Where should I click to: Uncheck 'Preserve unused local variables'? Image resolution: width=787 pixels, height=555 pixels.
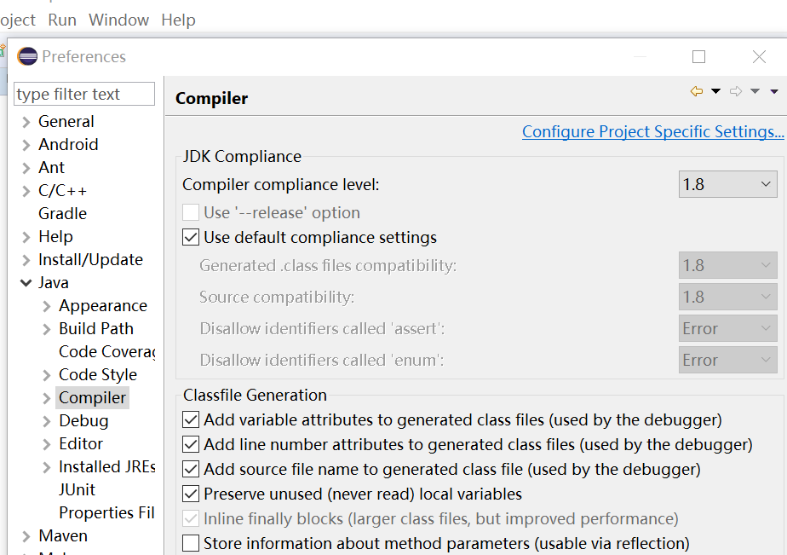coord(191,494)
